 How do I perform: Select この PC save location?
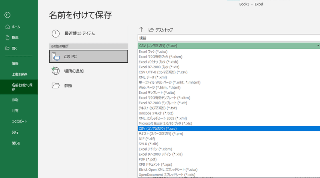pyautogui.click(x=88, y=56)
